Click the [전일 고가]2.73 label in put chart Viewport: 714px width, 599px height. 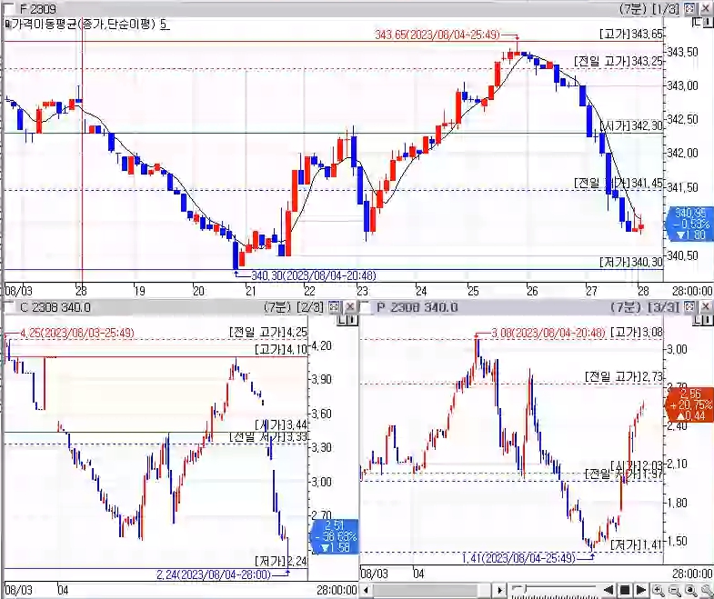(624, 376)
